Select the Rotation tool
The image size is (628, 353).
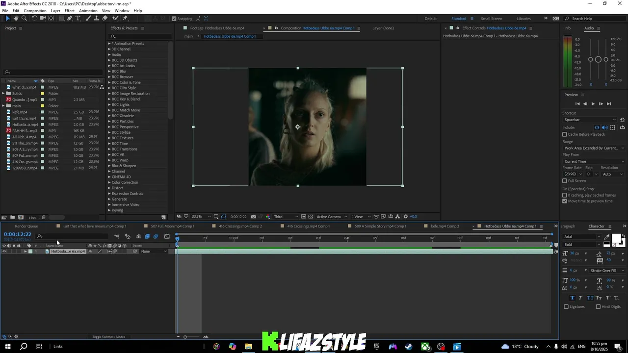point(34,18)
